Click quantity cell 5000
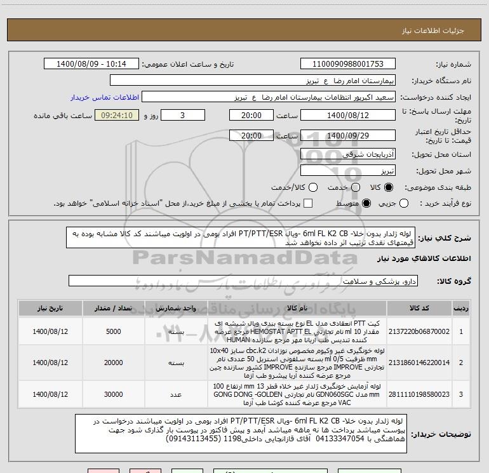 point(114,331)
